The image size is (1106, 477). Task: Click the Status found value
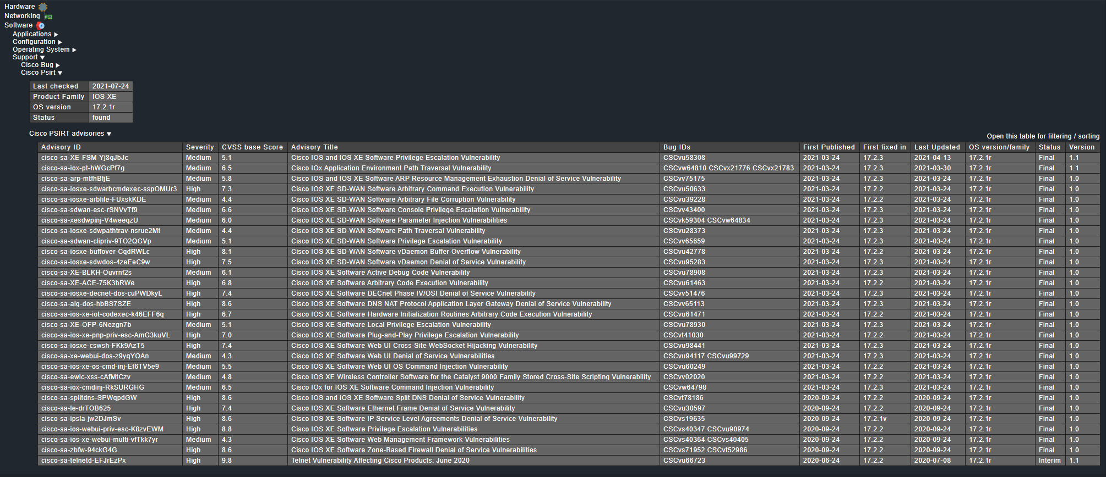[111, 118]
